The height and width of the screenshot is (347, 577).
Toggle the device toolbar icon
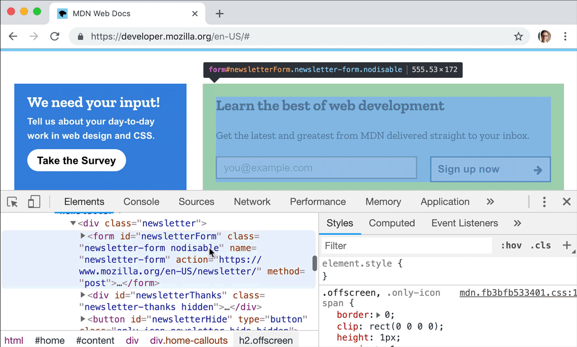pyautogui.click(x=34, y=202)
